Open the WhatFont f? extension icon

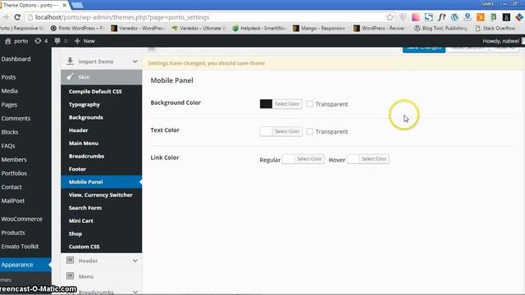441,17
